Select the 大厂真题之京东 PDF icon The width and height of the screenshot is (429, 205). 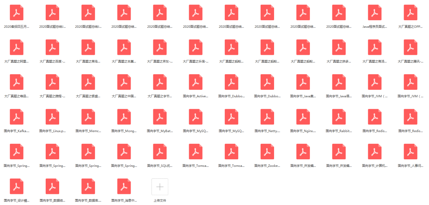[x=160, y=47]
